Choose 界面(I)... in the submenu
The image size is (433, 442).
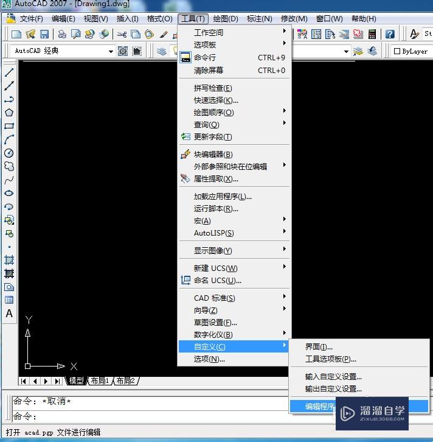coord(359,346)
